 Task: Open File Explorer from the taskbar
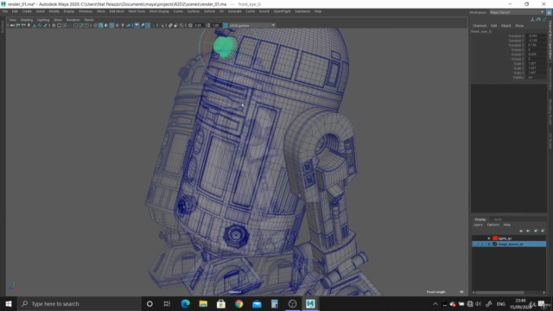[x=203, y=303]
